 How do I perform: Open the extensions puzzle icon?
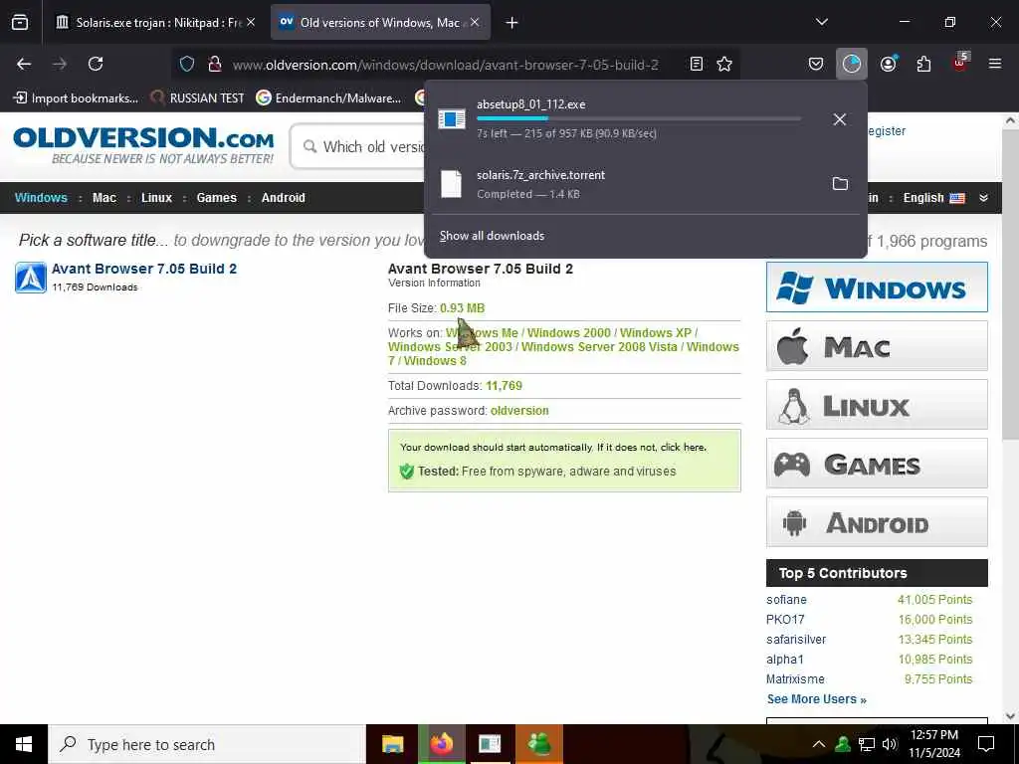(923, 64)
